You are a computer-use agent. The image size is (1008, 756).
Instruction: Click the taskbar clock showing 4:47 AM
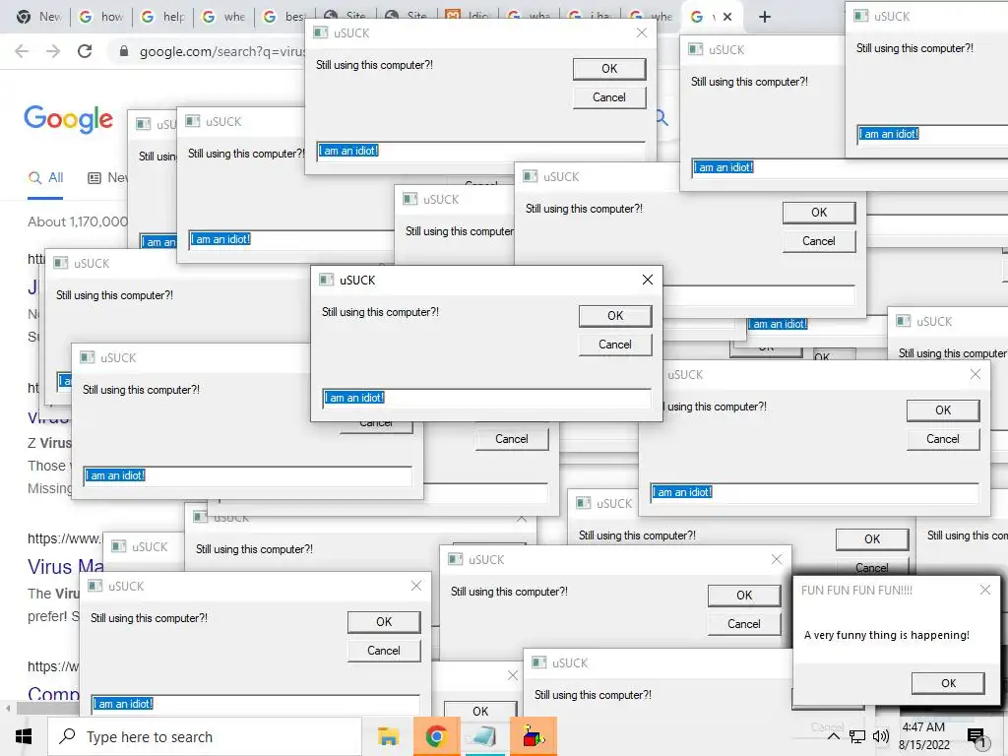click(923, 736)
